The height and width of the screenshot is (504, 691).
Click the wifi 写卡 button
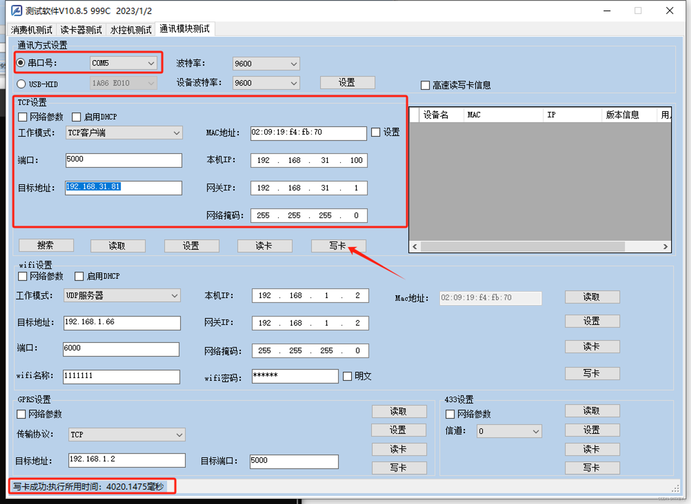(x=592, y=373)
